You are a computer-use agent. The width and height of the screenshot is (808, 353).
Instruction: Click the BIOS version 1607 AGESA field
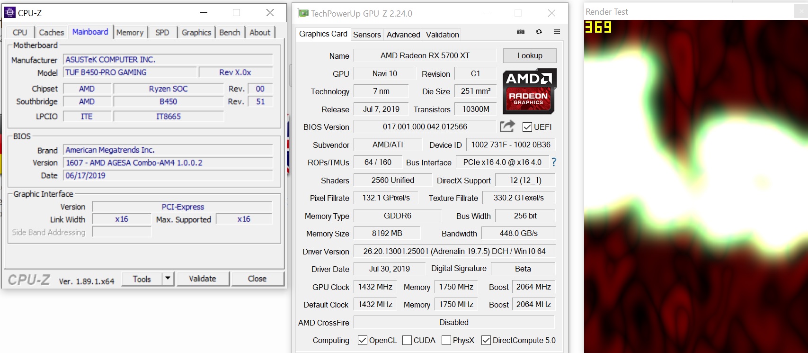(168, 163)
